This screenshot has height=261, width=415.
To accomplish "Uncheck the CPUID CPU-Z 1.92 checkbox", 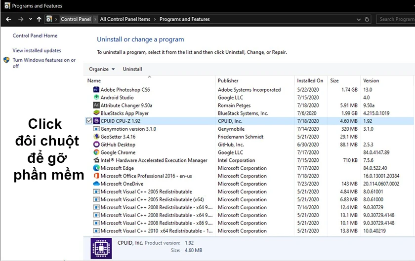I will click(89, 121).
